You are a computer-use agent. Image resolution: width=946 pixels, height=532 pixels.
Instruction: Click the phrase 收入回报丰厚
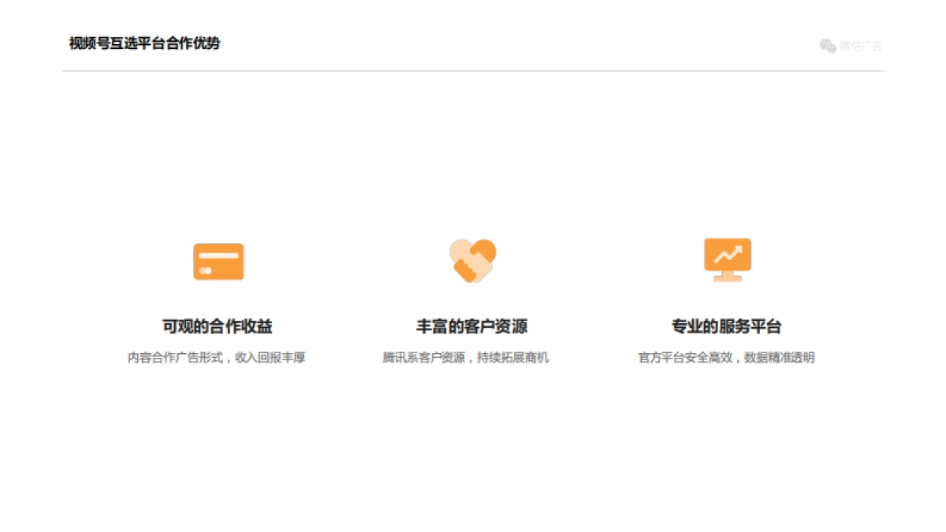pos(270,358)
